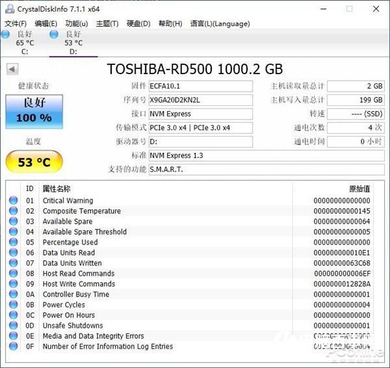Click the status circle for Data Units Written
Screen dimensions: 390x368
[14, 263]
